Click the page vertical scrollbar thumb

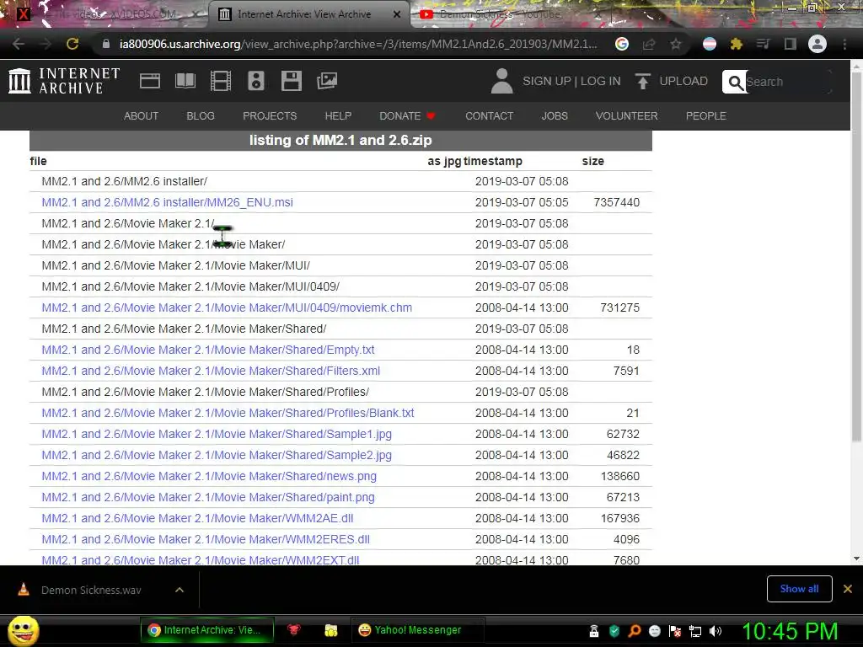856,256
